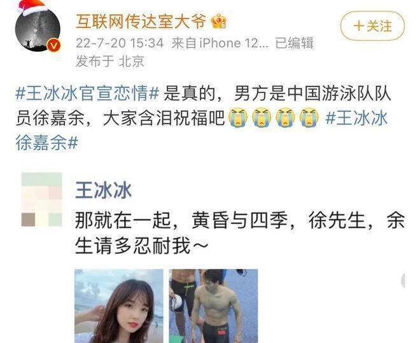The image size is (420, 343).
Task: Tap the pixelated 王冰冰 avatar
Action: (42, 199)
